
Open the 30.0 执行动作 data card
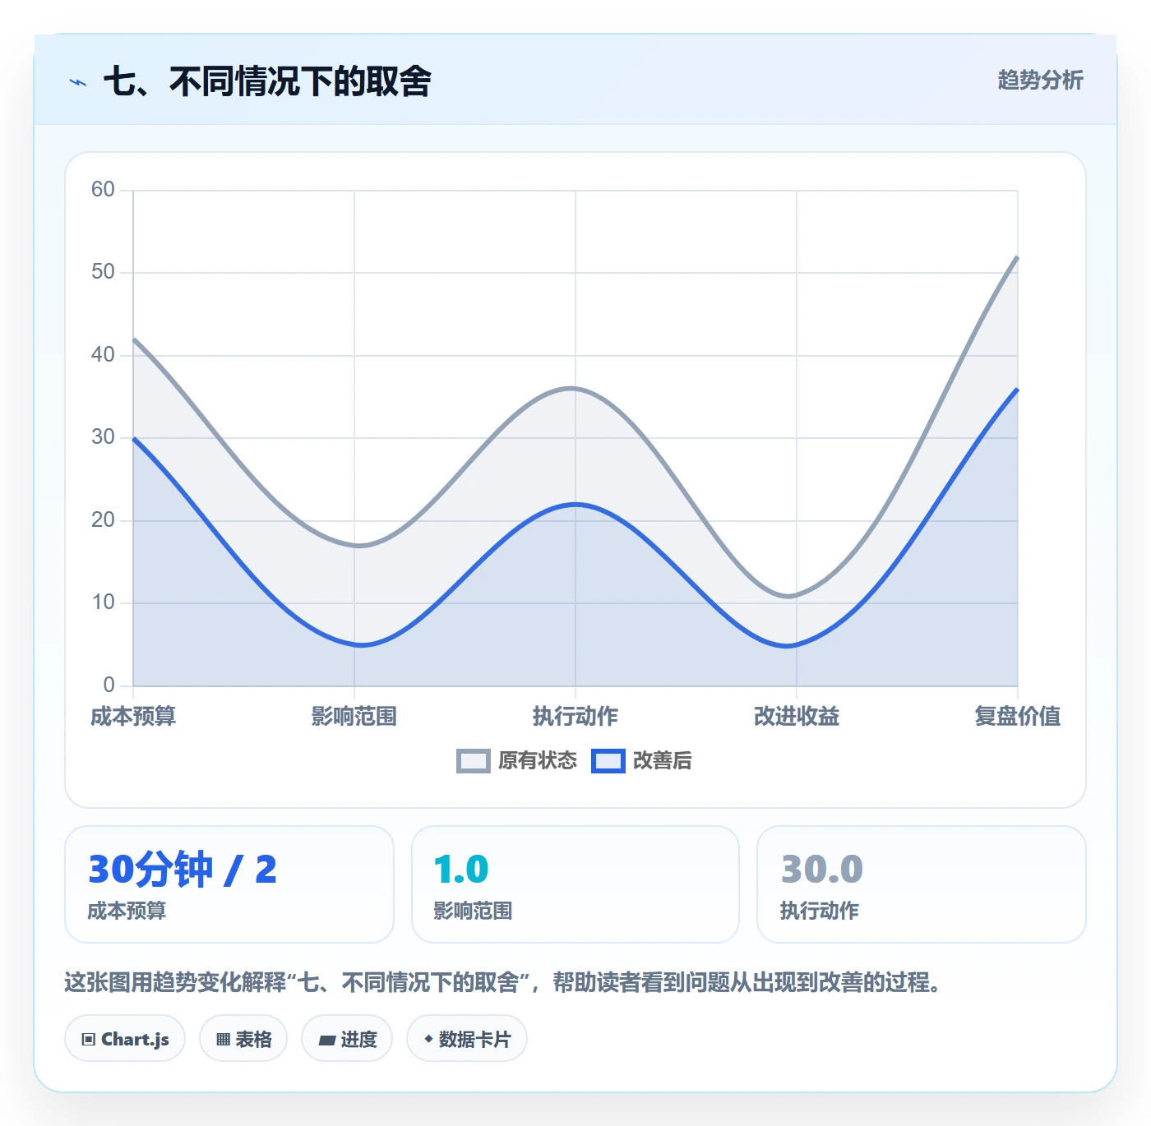[922, 884]
